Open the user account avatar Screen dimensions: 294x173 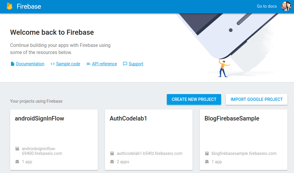(x=286, y=6)
